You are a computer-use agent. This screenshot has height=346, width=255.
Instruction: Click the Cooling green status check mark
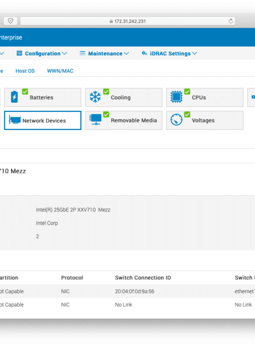(106, 92)
